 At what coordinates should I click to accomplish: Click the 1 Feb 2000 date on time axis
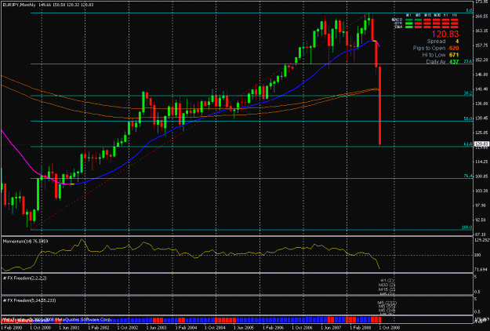coord(12,328)
